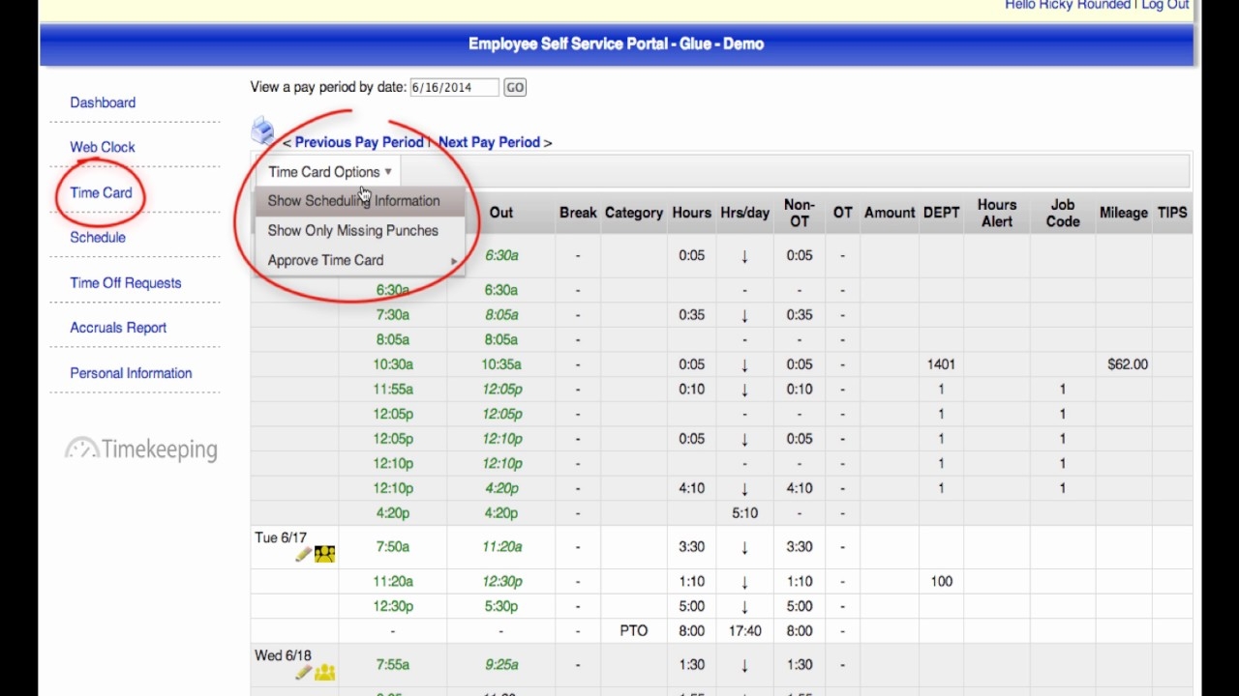Image resolution: width=1239 pixels, height=696 pixels.
Task: Click the pencil edit icon for Tue 6/17
Action: coord(303,554)
